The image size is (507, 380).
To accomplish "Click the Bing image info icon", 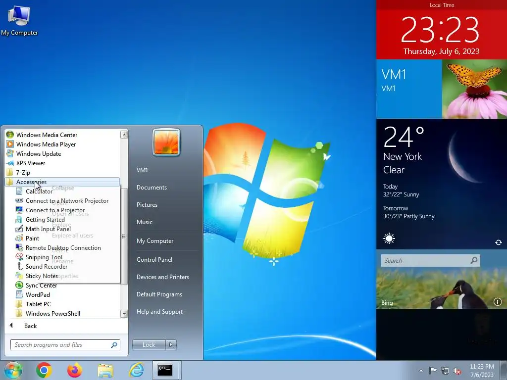I will [x=497, y=302].
